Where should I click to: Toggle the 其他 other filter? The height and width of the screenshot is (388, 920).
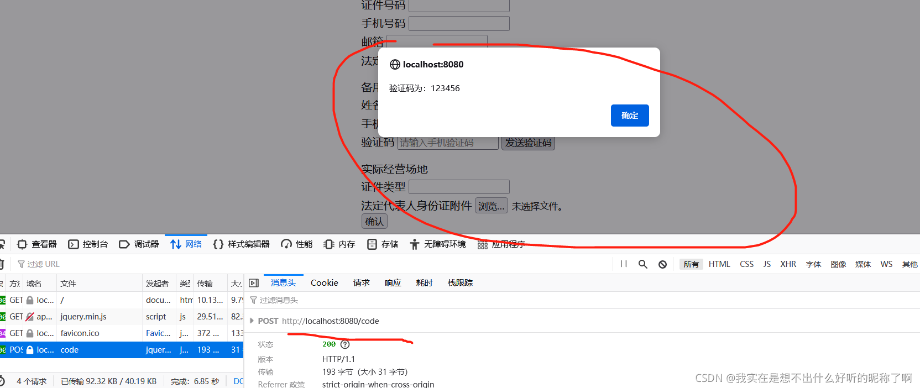point(909,264)
